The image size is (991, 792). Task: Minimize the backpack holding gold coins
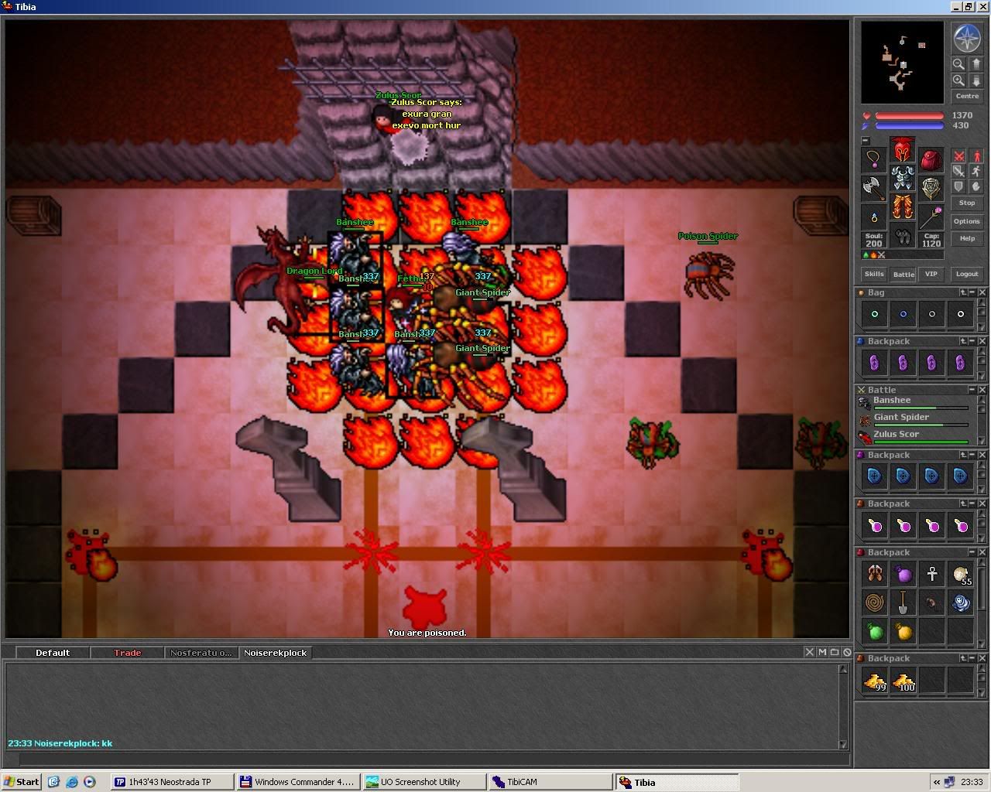972,658
